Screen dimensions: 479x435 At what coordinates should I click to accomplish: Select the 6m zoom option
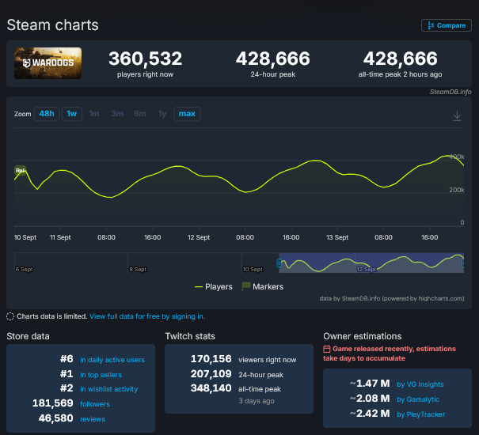pos(140,114)
